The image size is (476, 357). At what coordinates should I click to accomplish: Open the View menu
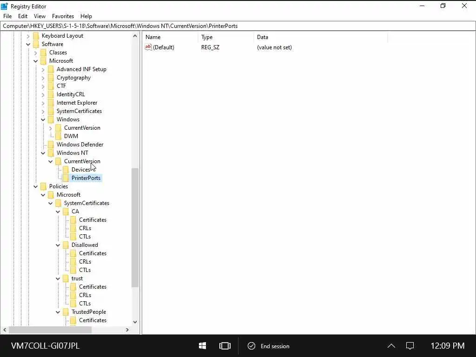click(40, 16)
